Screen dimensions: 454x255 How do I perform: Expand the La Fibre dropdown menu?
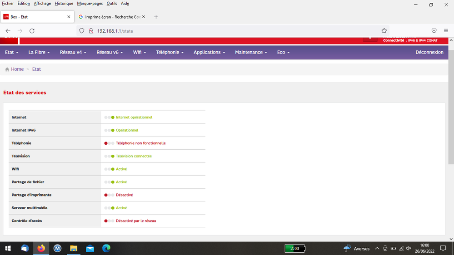(x=39, y=52)
